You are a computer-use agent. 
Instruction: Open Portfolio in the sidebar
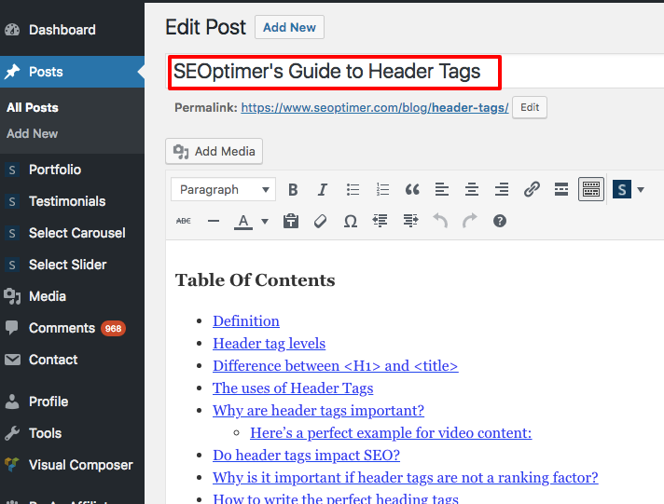(x=72, y=170)
